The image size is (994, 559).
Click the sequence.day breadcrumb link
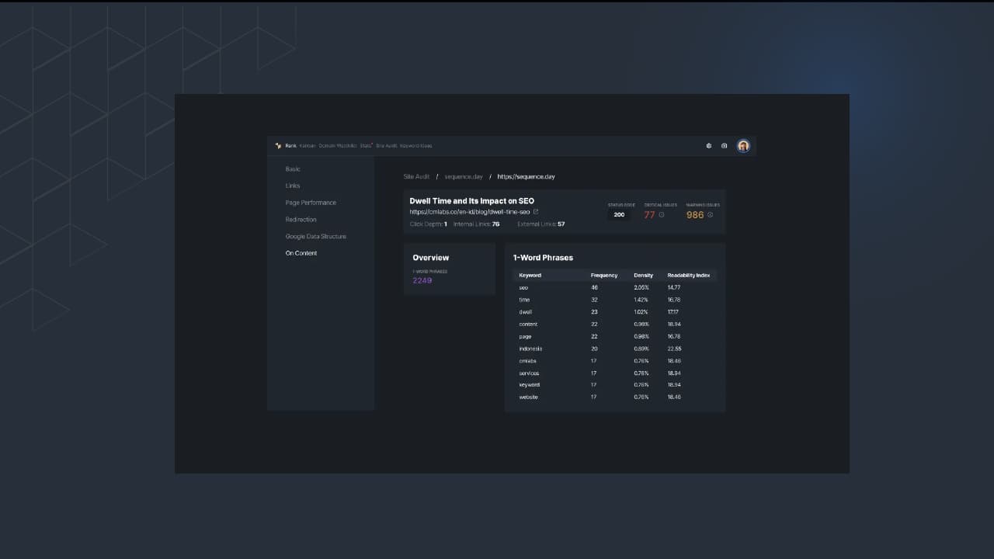coord(463,177)
